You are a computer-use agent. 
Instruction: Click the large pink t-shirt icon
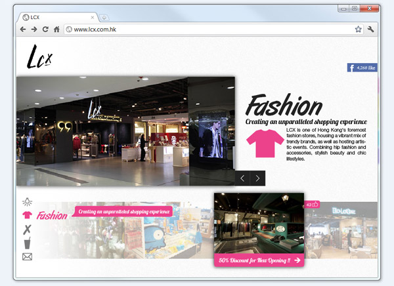pyautogui.click(x=265, y=144)
